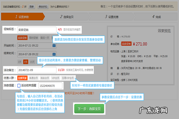Click the 修改折扣 button

point(43,7)
